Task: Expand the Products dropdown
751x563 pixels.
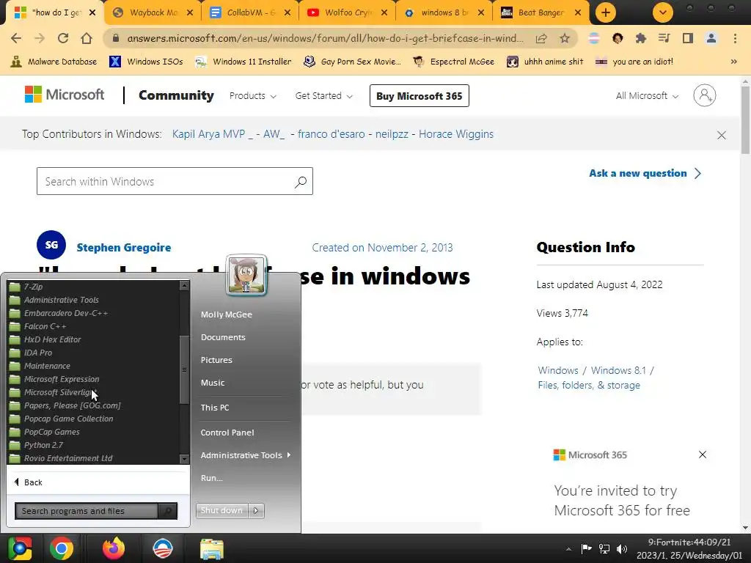Action: [x=253, y=96]
